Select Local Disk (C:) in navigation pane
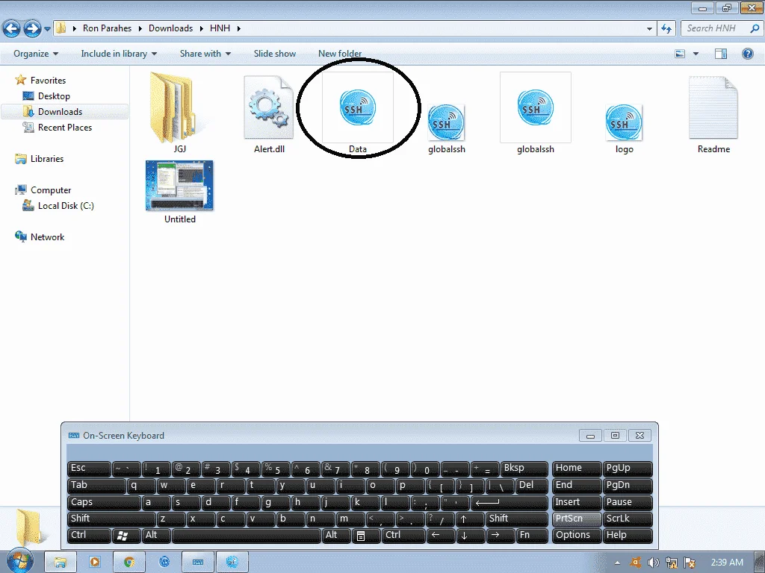The width and height of the screenshot is (765, 573). point(66,206)
